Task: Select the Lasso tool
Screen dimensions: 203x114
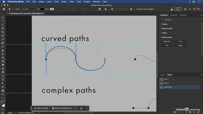Action: pyautogui.click(x=3, y=25)
